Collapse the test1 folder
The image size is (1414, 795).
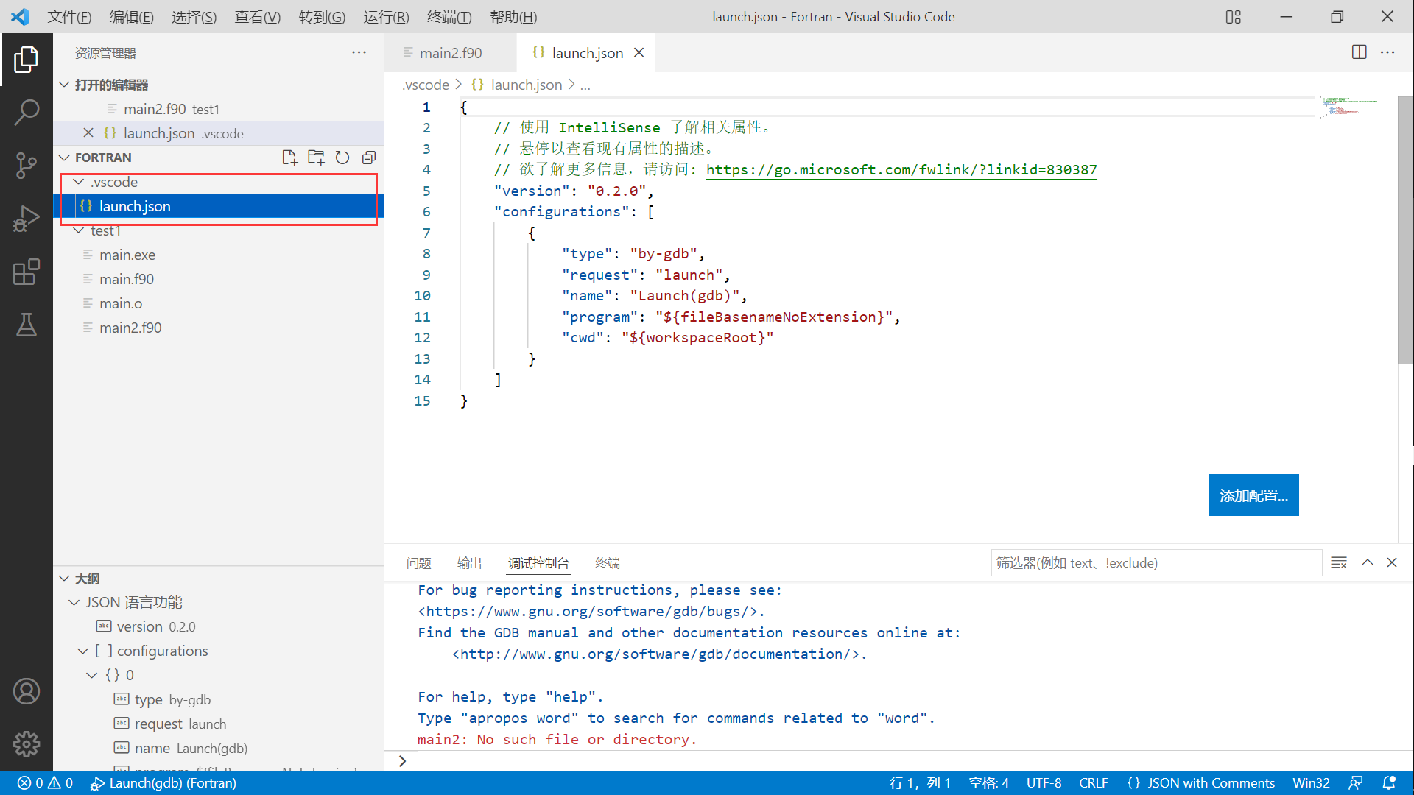79,230
